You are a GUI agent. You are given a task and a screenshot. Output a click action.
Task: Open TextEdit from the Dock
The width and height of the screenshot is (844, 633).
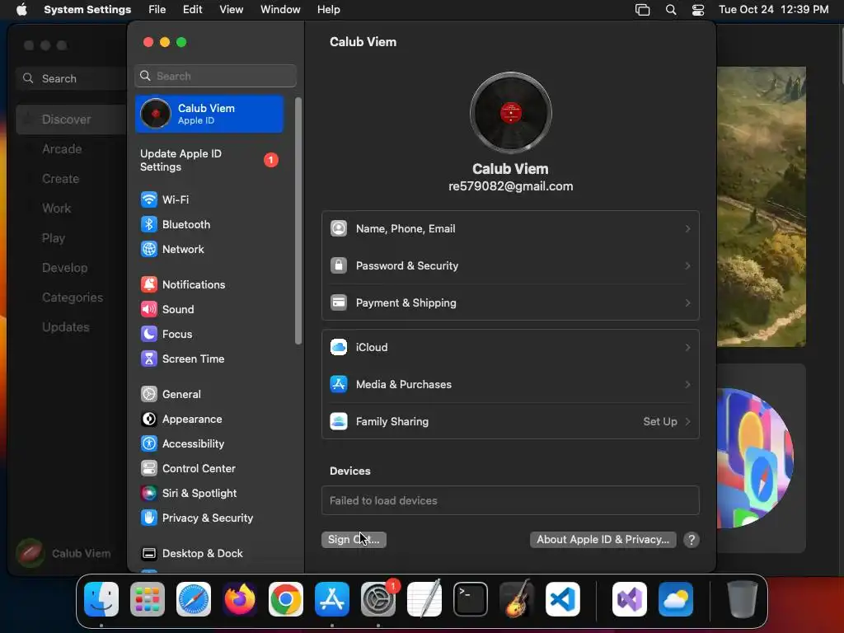click(x=424, y=599)
